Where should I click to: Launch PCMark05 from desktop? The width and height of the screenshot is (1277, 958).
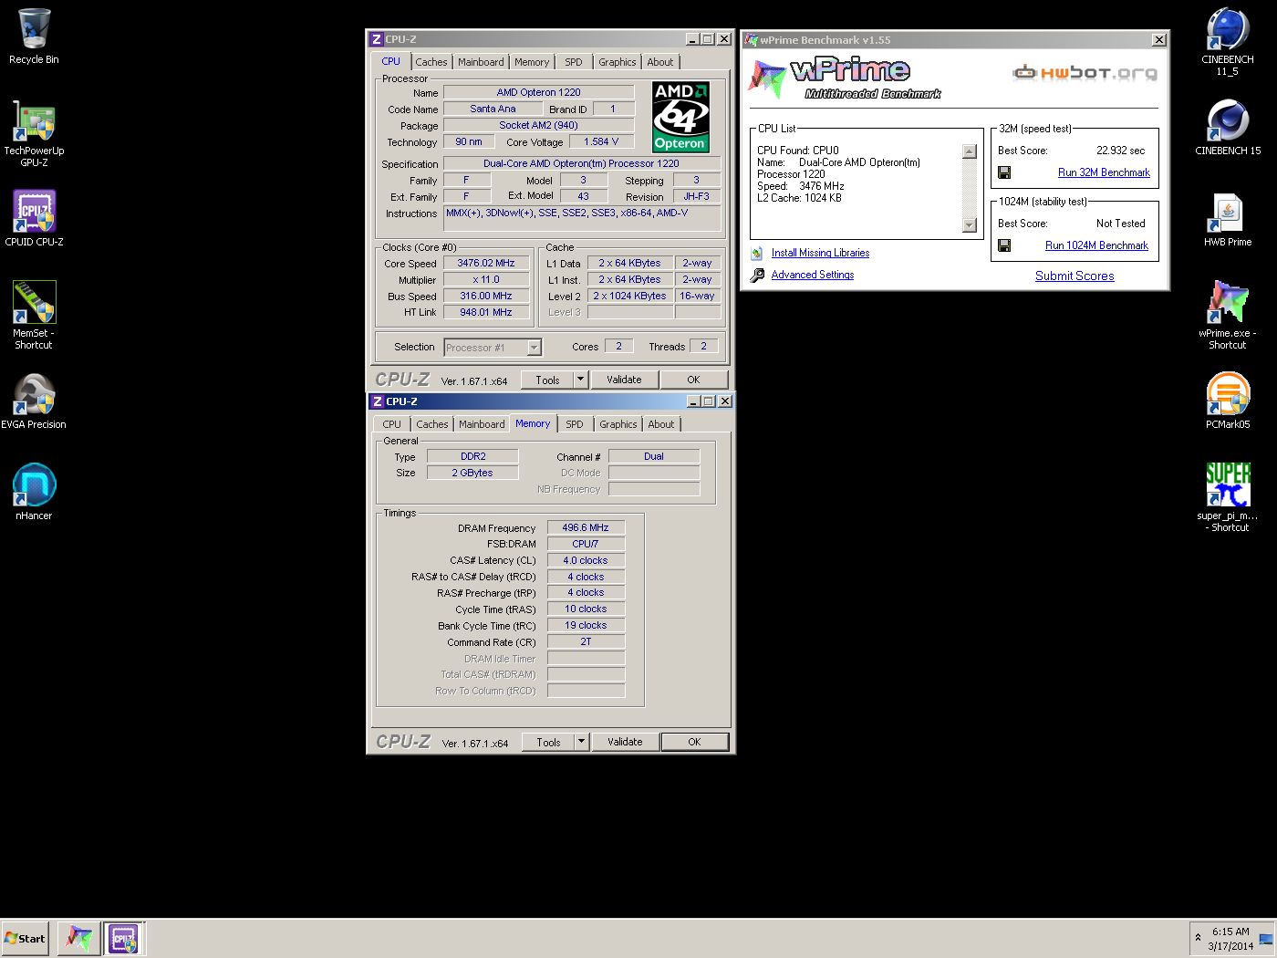point(1228,401)
